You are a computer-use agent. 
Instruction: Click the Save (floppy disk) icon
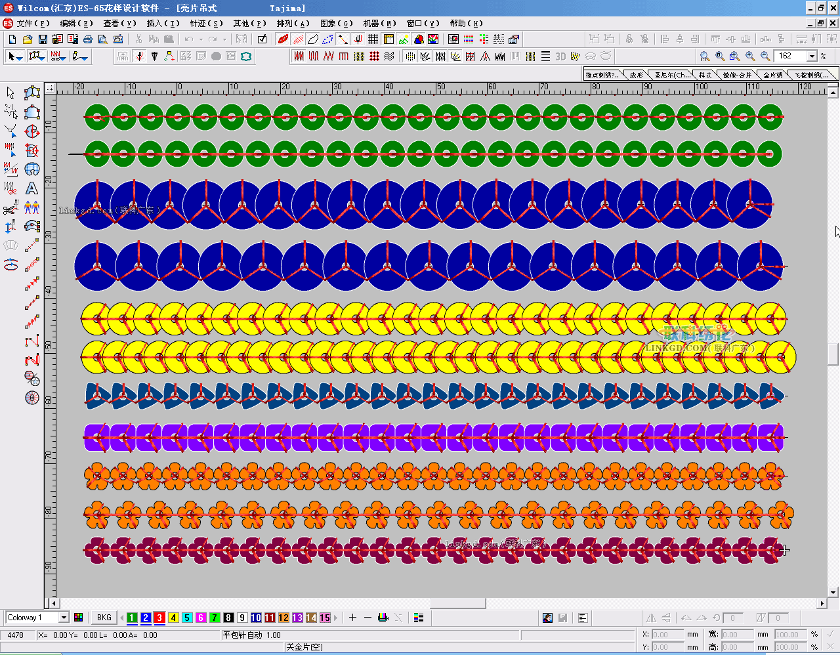tap(43, 39)
